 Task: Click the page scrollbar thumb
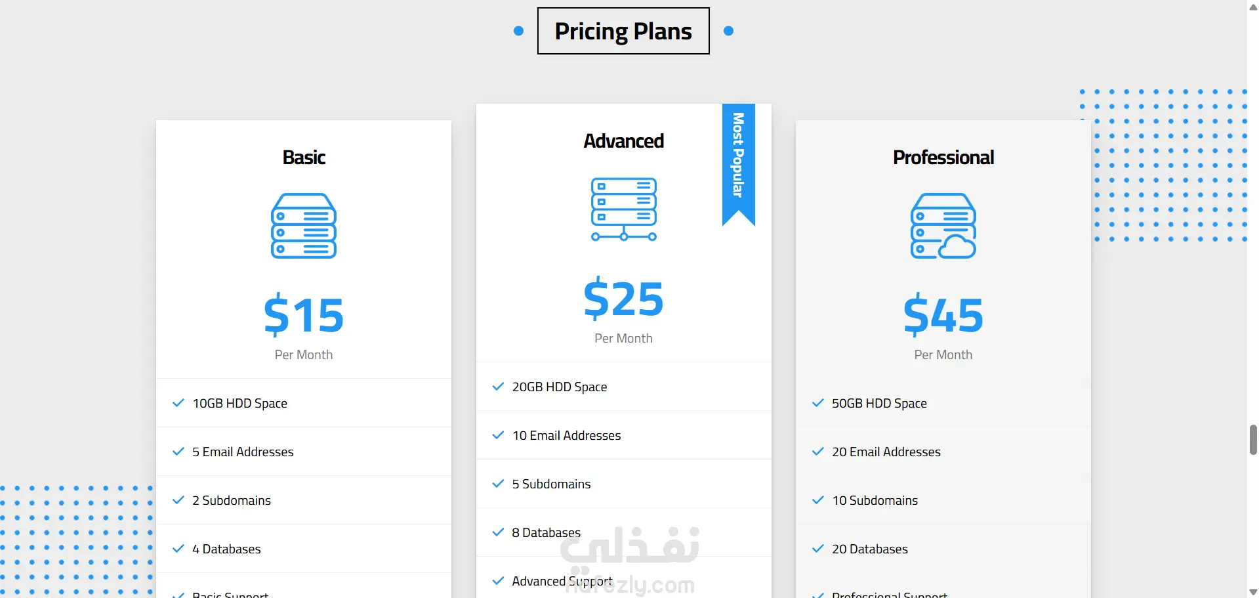coord(1253,440)
